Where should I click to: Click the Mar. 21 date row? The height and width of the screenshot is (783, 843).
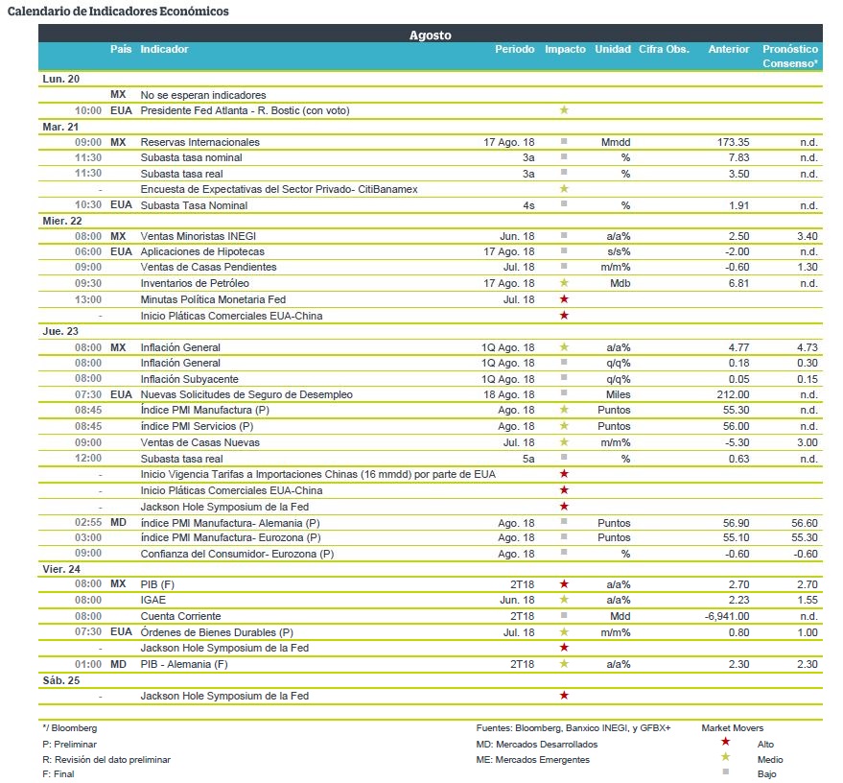click(430, 127)
